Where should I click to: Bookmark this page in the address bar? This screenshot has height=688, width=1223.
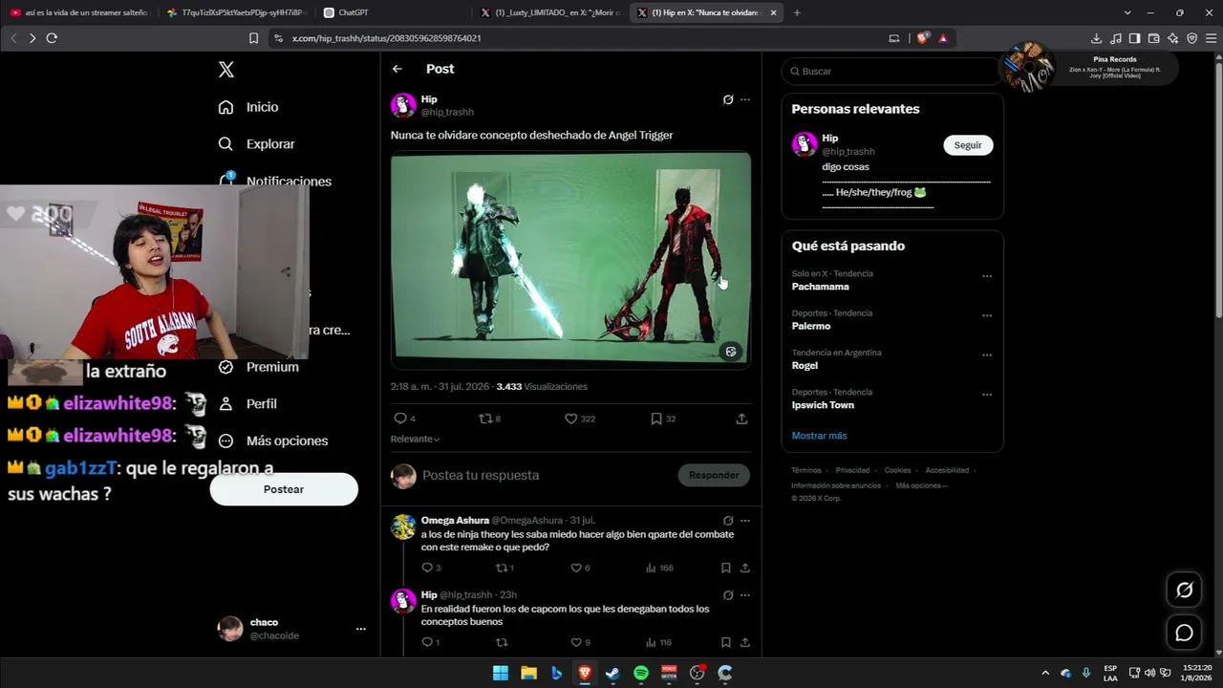point(253,38)
